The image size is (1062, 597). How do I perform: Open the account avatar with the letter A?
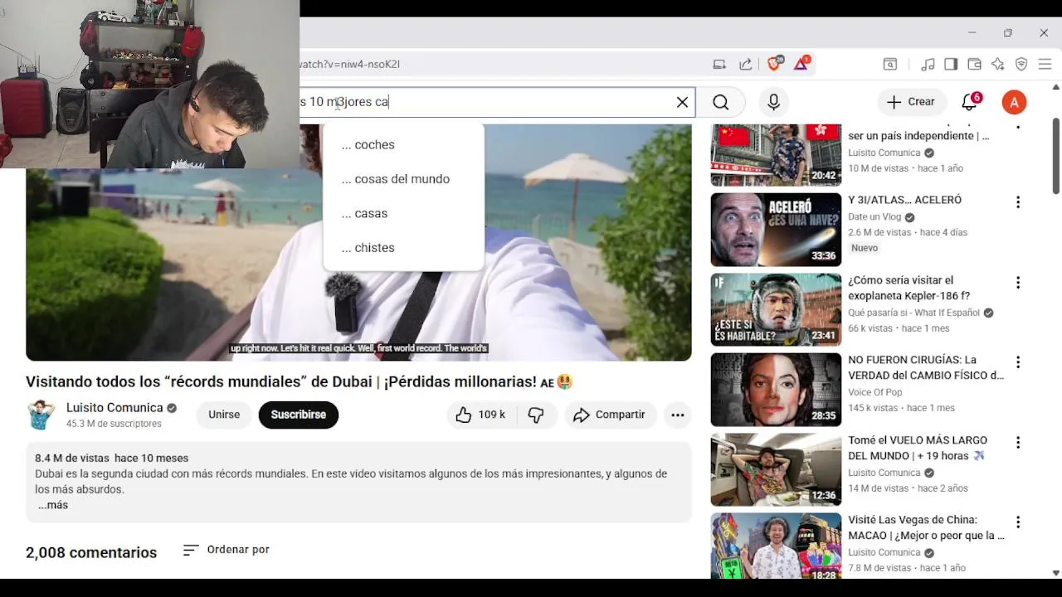click(1014, 102)
